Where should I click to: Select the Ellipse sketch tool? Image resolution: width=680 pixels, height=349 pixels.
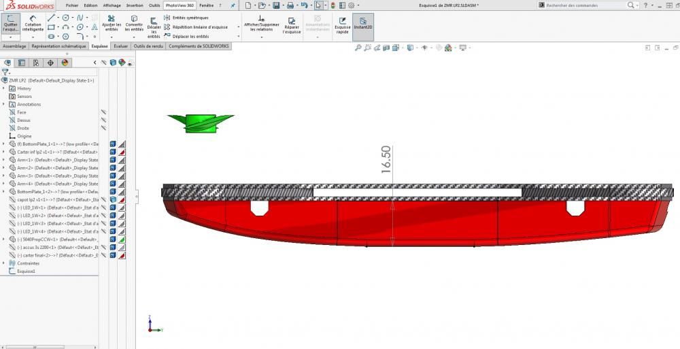click(80, 27)
